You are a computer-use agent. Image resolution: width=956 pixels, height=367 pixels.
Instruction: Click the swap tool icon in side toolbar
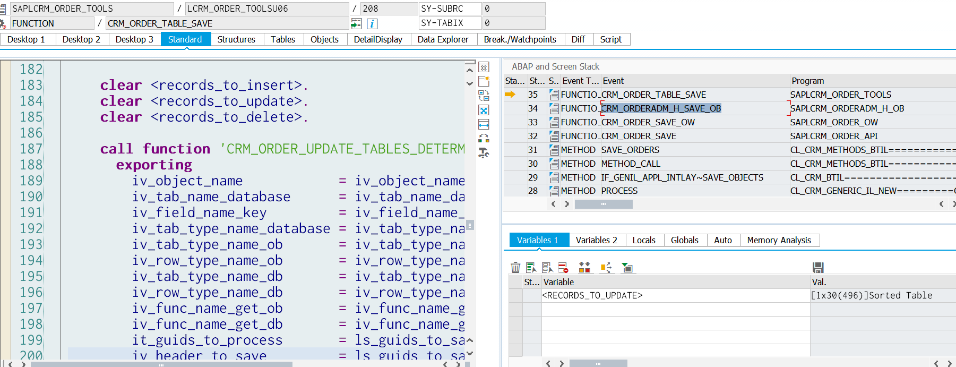pyautogui.click(x=484, y=96)
